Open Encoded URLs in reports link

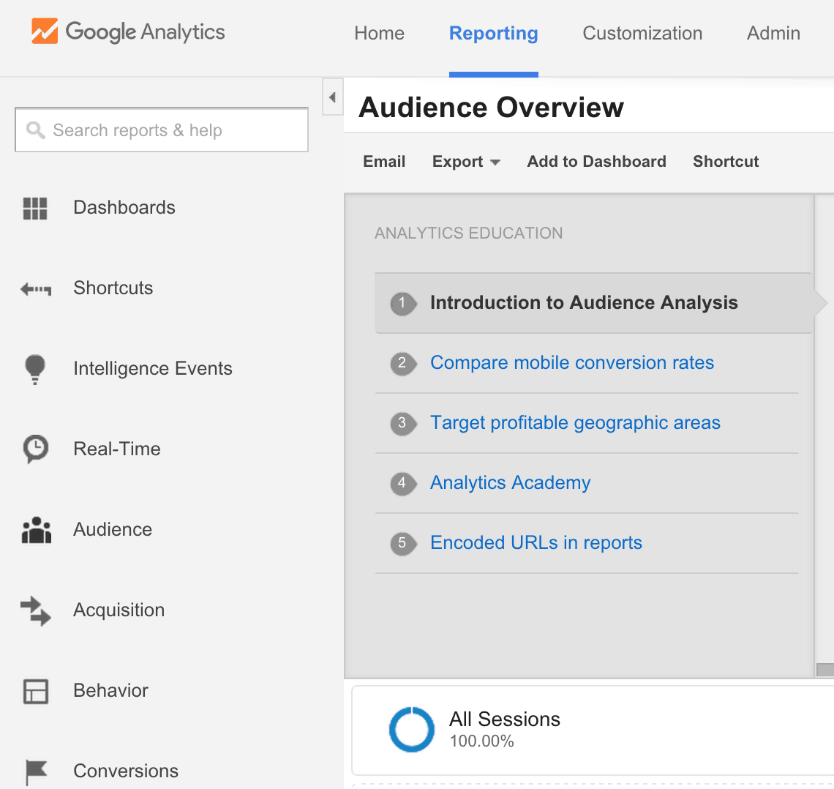536,542
